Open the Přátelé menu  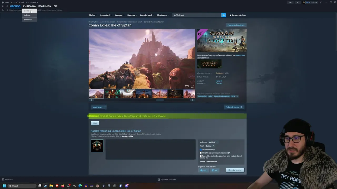pos(22,2)
